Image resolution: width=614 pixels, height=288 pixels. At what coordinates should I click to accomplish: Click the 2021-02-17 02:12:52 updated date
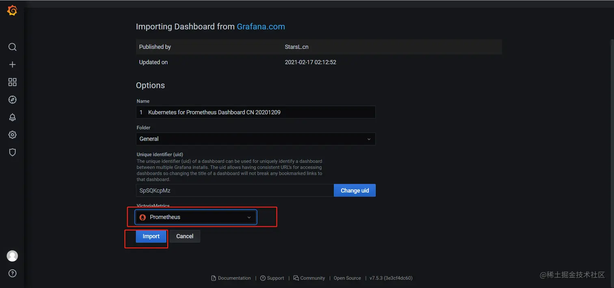[x=311, y=62]
